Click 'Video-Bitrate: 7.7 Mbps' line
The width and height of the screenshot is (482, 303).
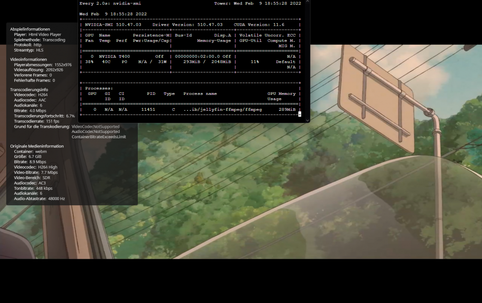[x=36, y=172]
